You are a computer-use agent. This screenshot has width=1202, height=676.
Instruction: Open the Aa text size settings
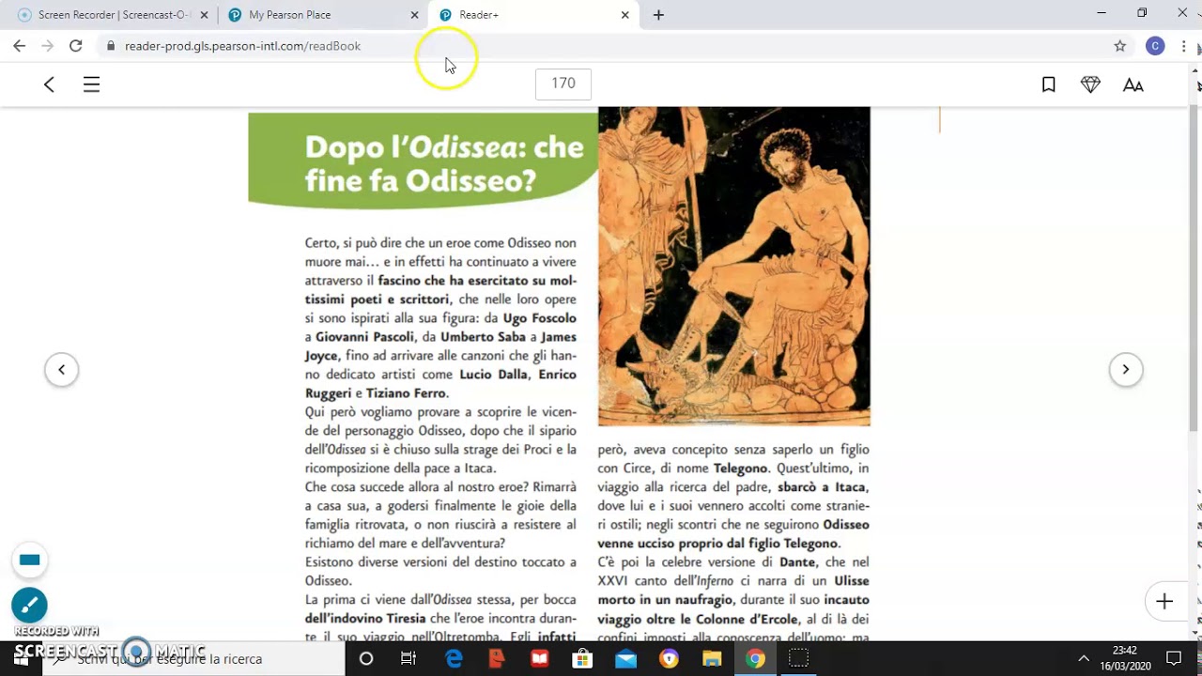(x=1133, y=85)
